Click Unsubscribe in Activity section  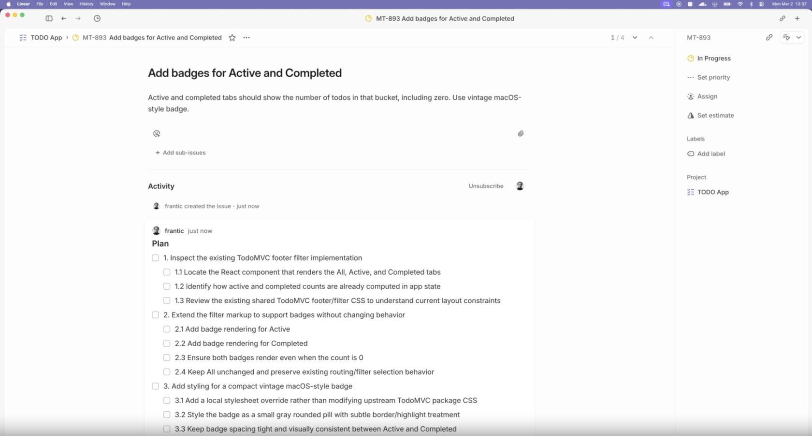[486, 186]
